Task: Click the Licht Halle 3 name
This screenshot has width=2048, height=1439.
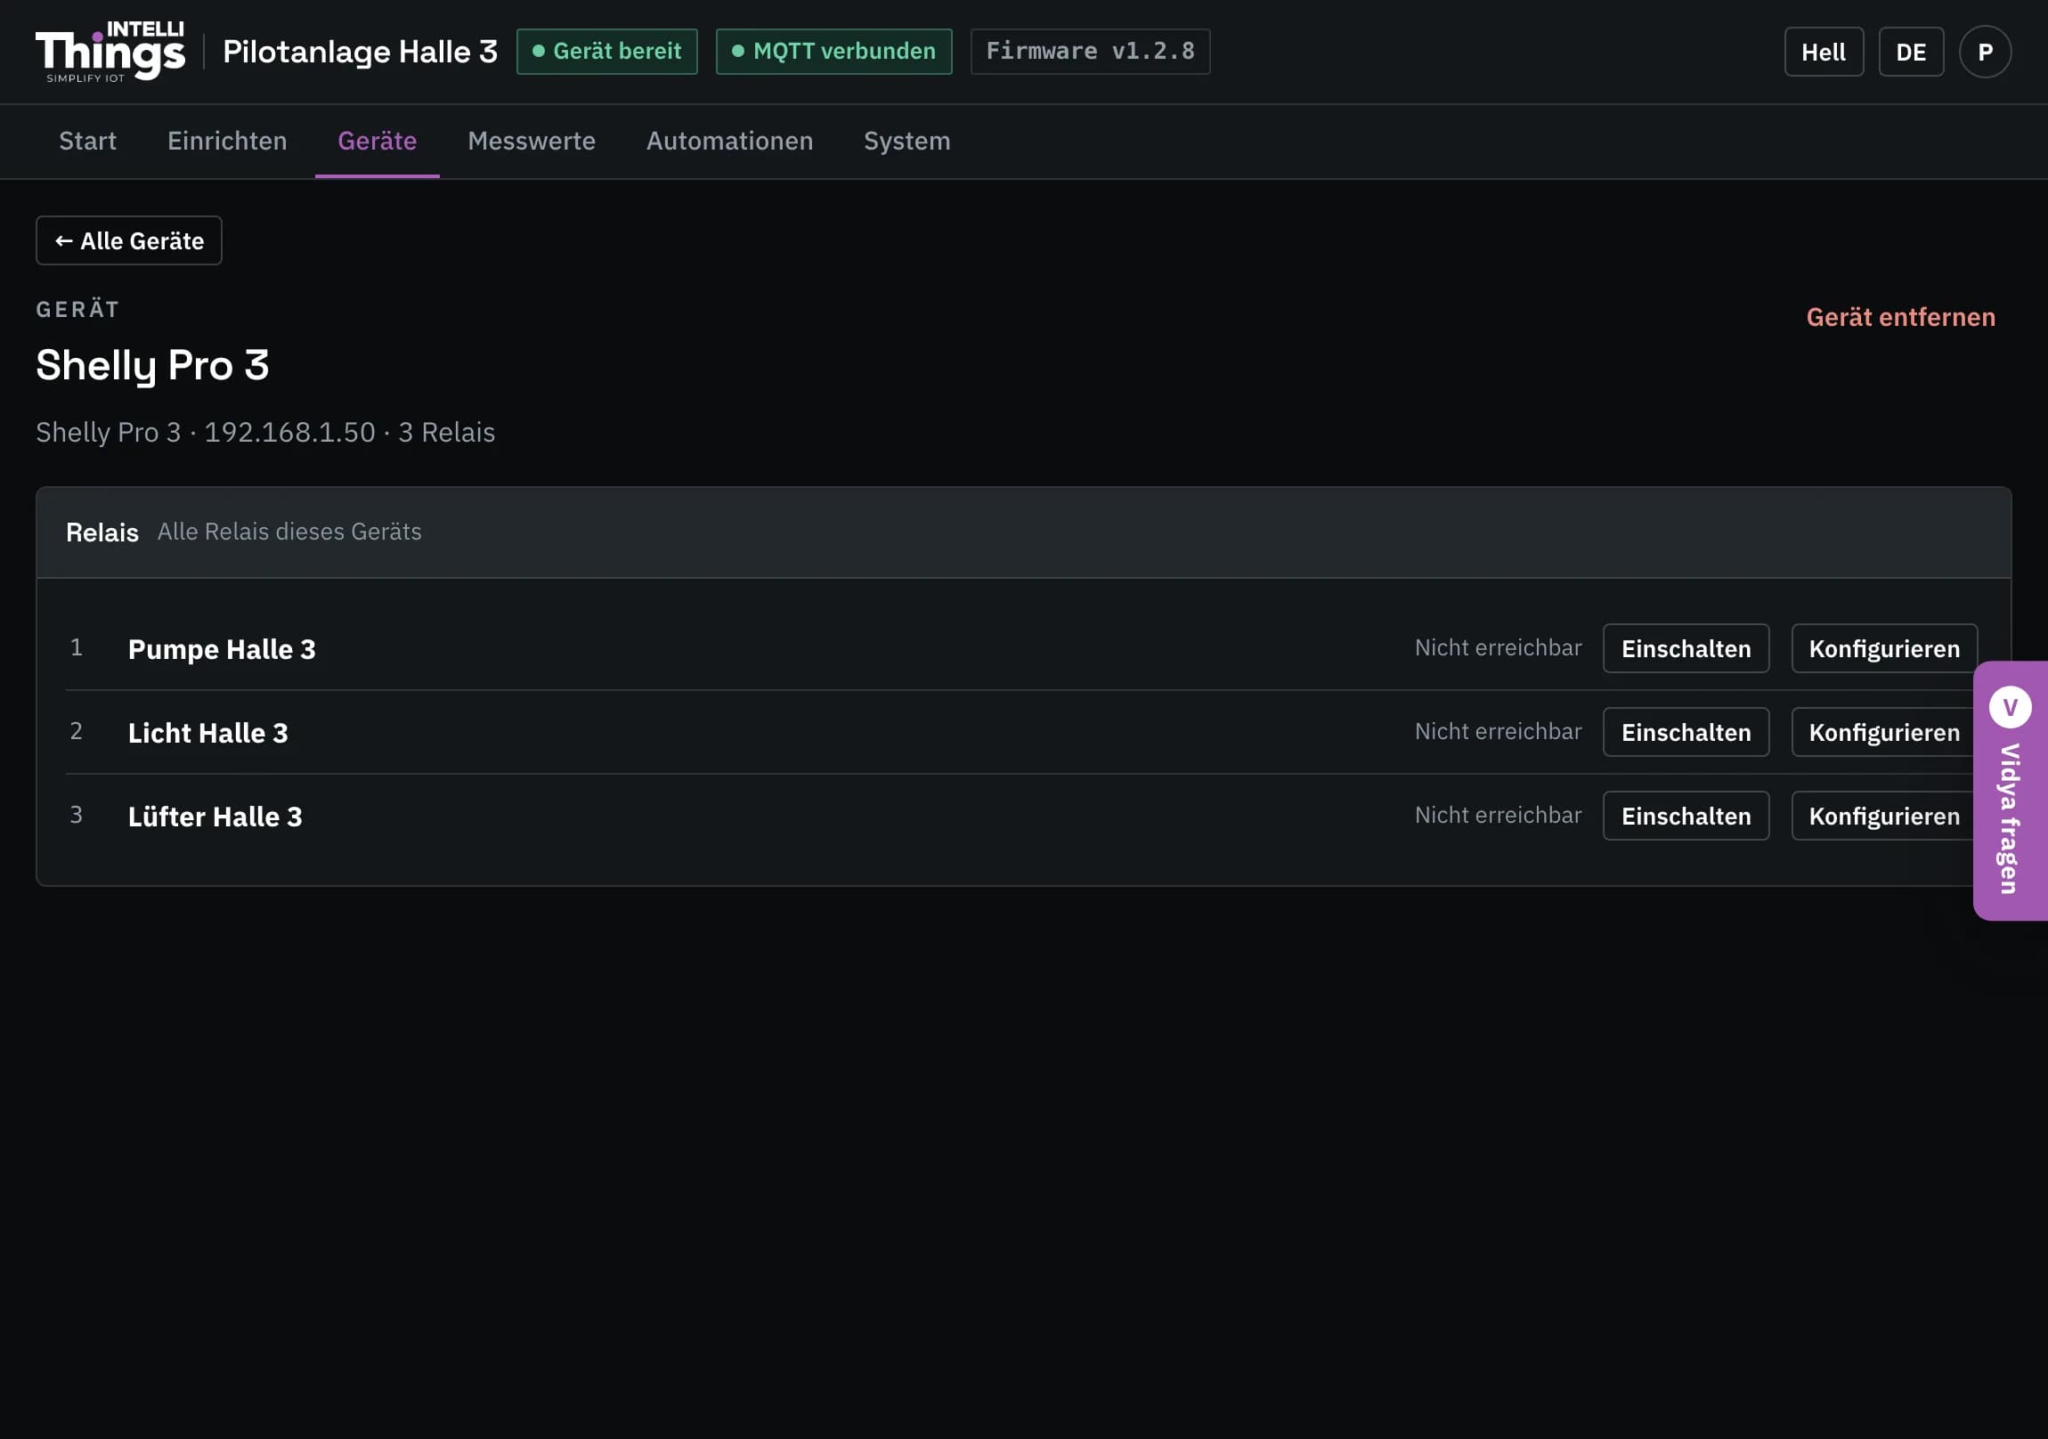Action: pos(207,734)
